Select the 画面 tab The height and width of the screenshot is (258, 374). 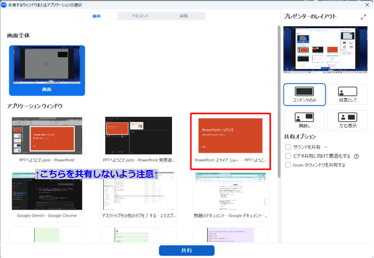tap(97, 16)
